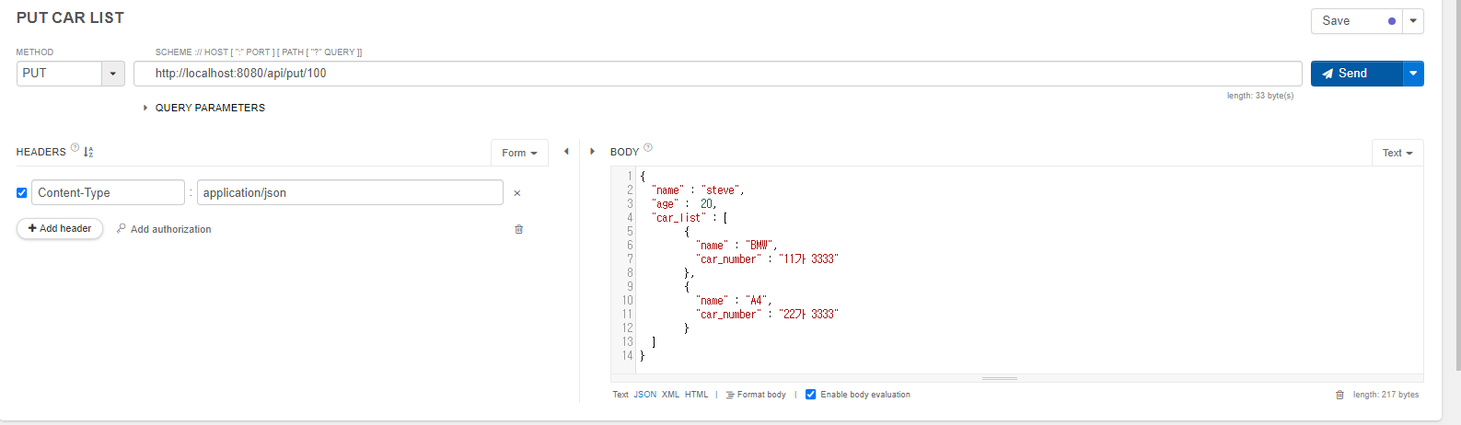Switch body syntax to JSON
1461x425 pixels.
pos(645,395)
